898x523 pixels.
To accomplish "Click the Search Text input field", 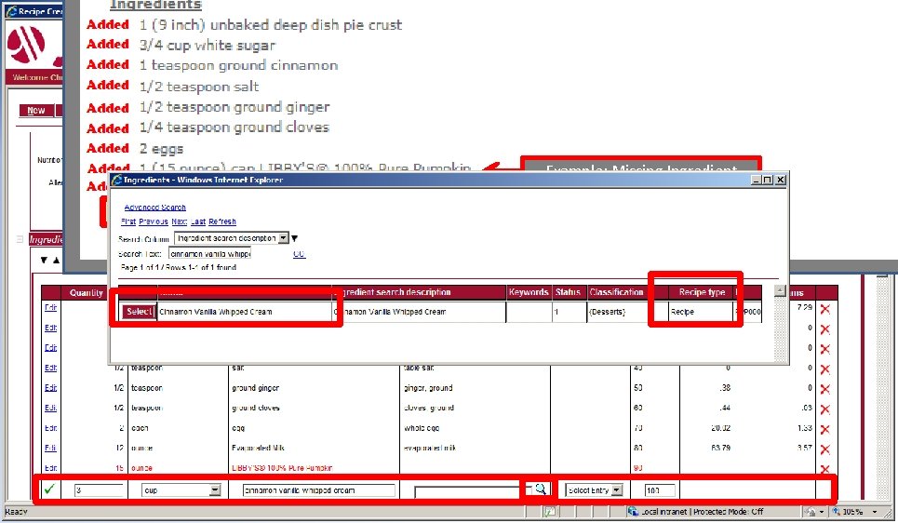I will [209, 254].
